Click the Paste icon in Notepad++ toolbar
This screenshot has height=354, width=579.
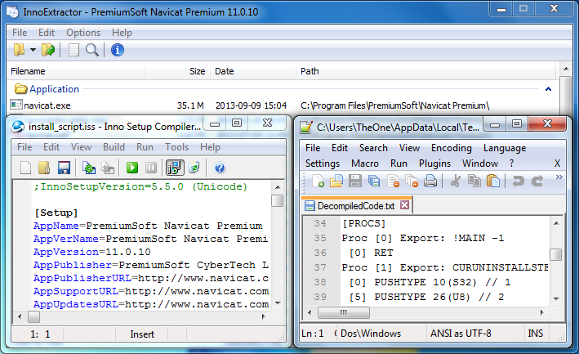[492, 181]
